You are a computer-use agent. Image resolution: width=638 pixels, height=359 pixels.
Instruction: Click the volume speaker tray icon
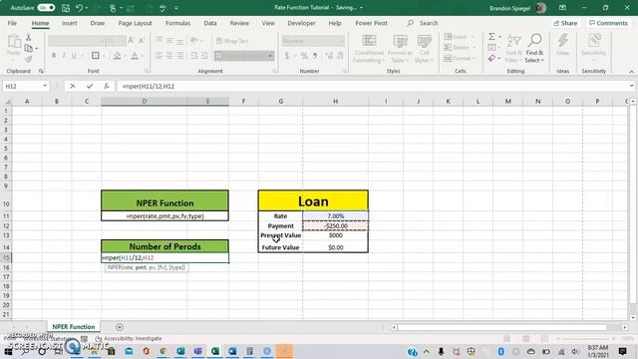pos(575,351)
